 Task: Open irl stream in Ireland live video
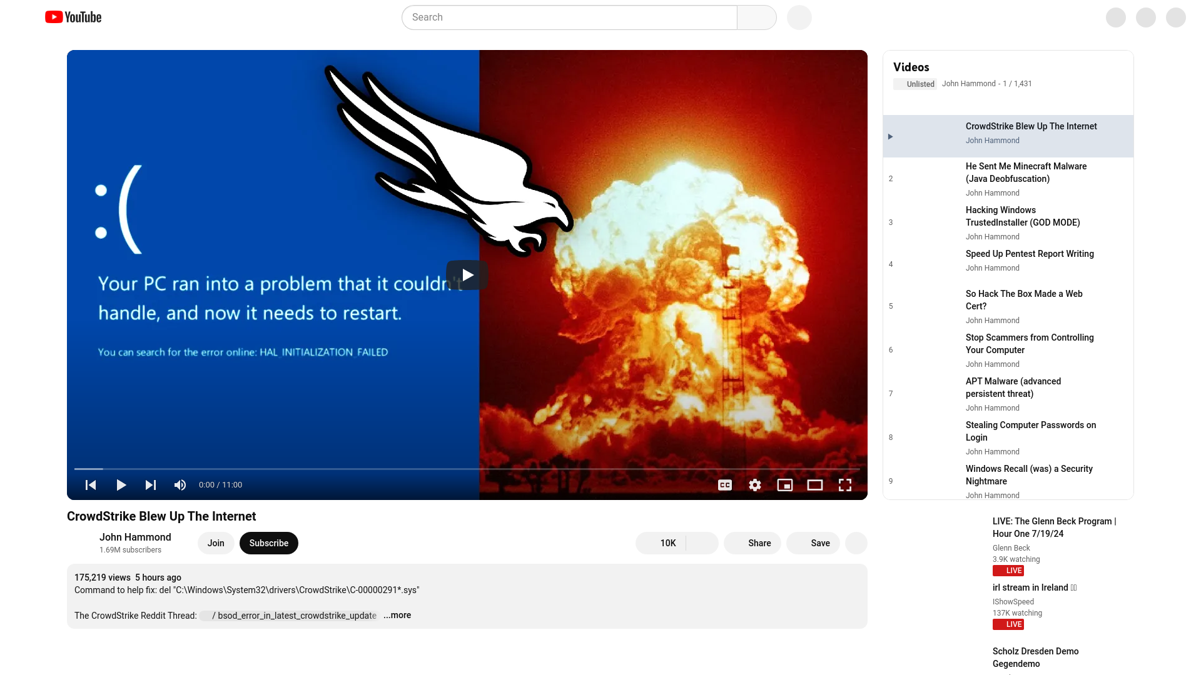click(1035, 587)
